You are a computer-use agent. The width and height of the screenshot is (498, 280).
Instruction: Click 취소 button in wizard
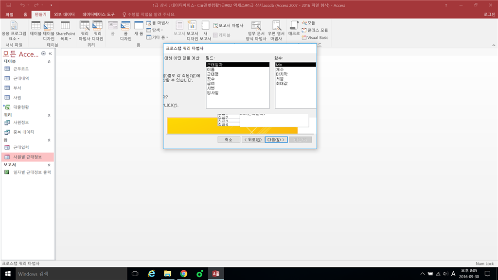[x=229, y=140]
